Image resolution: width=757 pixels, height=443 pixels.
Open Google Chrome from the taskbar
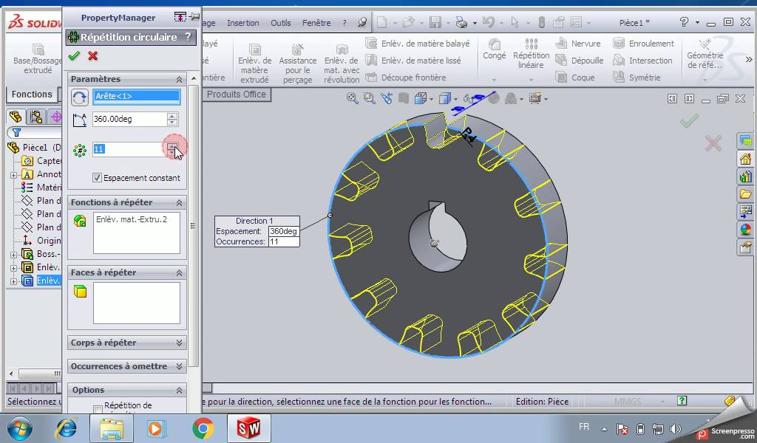pos(203,428)
